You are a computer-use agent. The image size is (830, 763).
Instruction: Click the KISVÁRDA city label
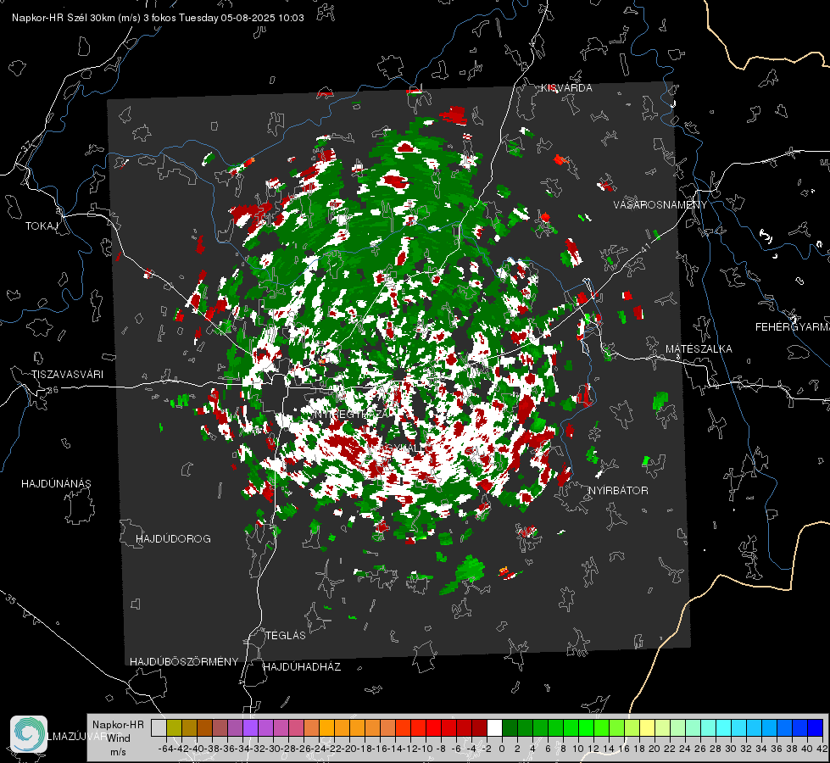(566, 88)
